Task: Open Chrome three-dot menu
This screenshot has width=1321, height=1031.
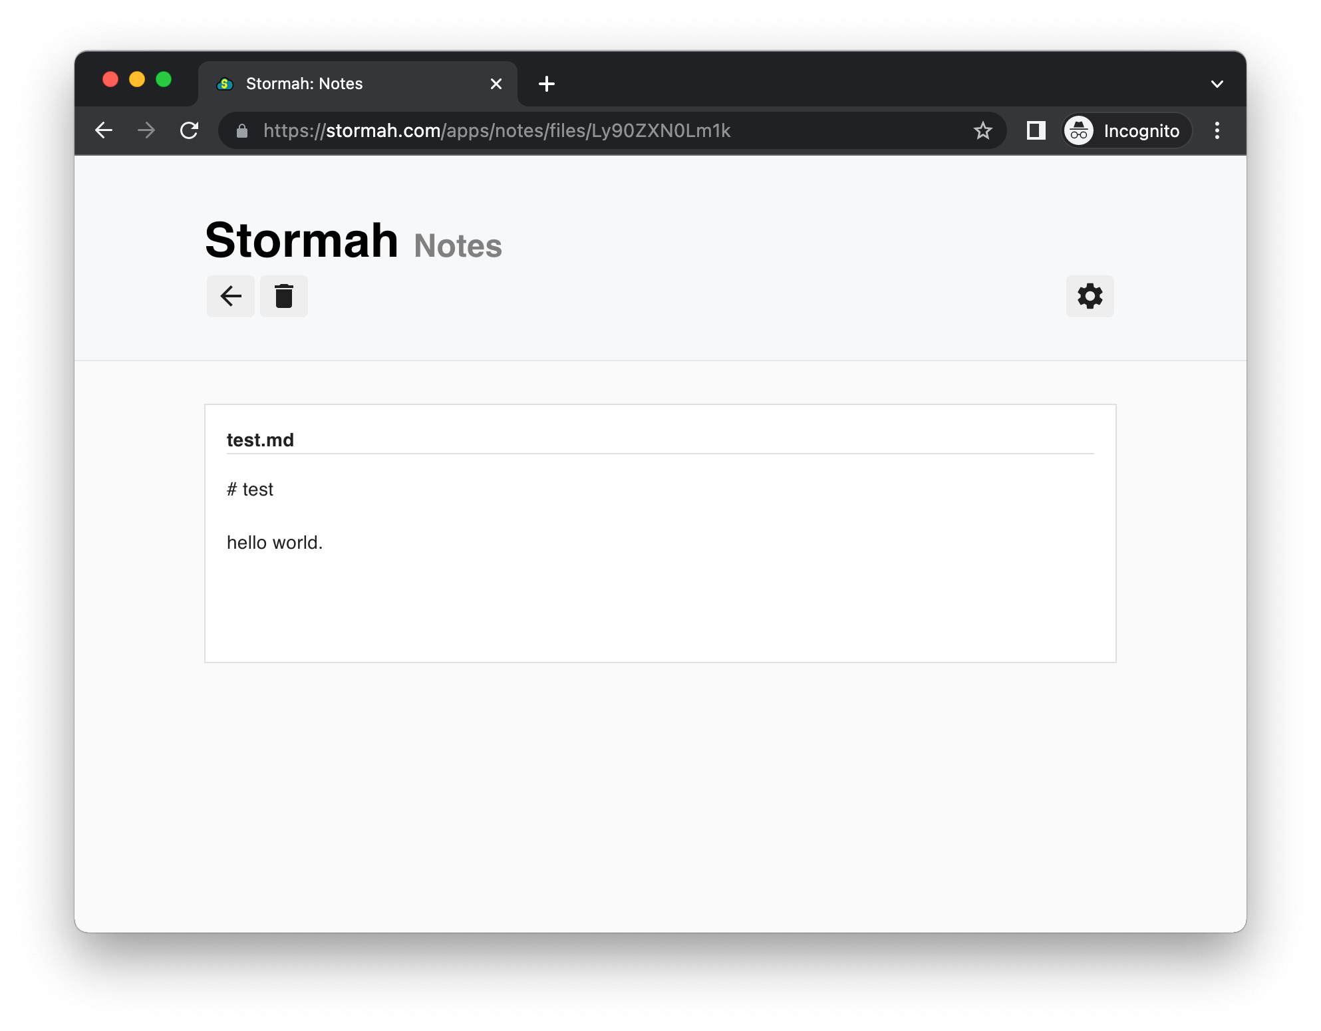Action: 1217,130
